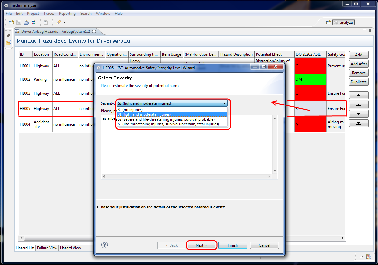
Task: Open the Window menu
Action: (x=103, y=14)
